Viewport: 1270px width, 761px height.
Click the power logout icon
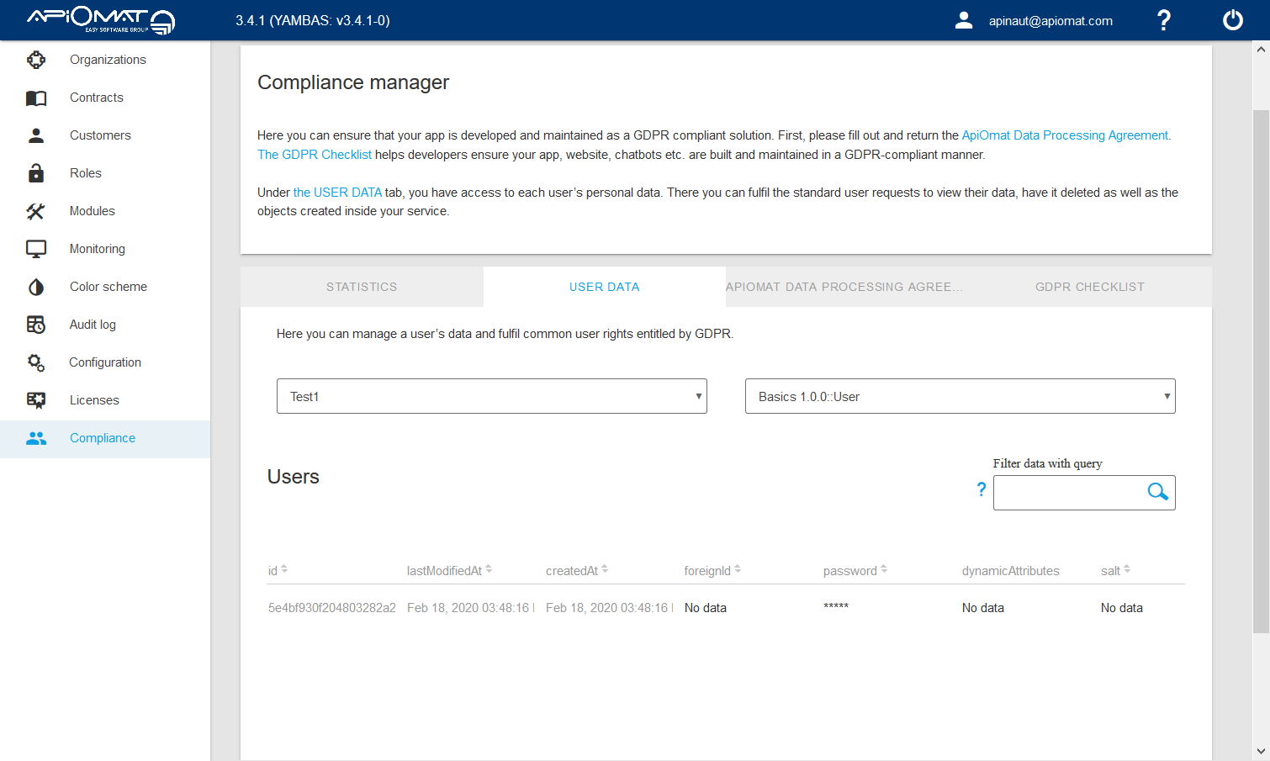tap(1233, 20)
